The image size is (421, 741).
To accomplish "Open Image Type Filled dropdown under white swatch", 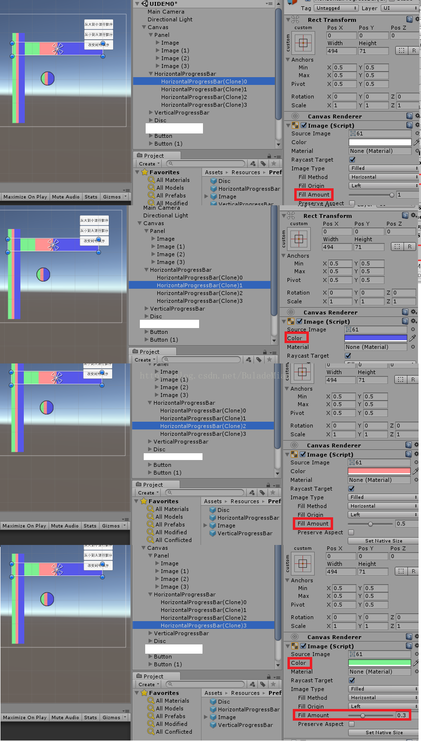I will pos(384,168).
